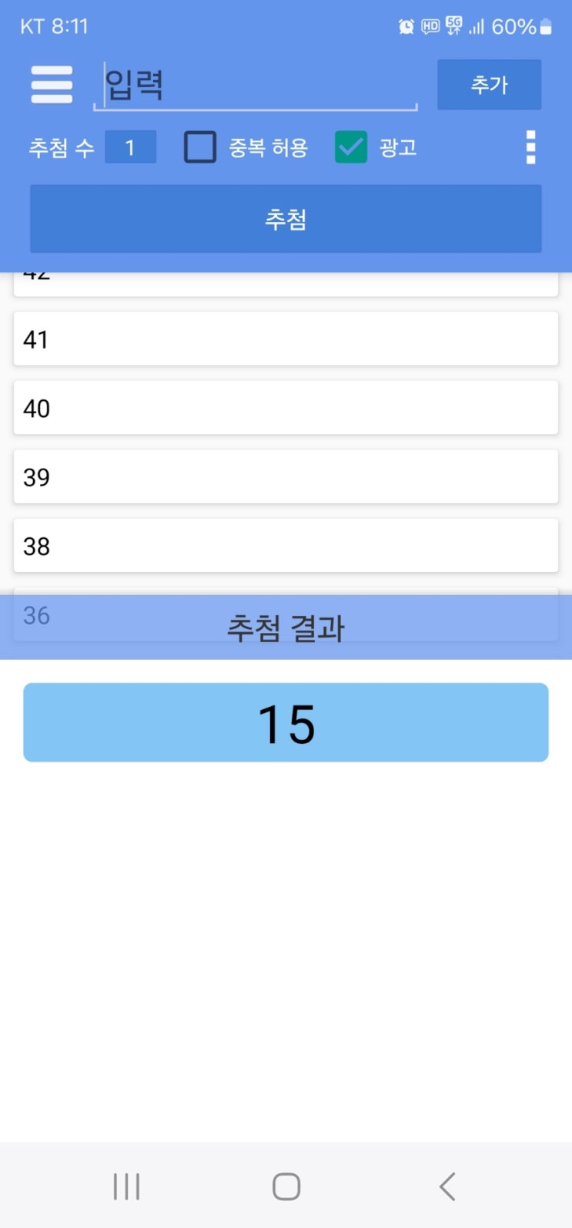Tap the result card showing 15
The height and width of the screenshot is (1228, 572).
286,722
